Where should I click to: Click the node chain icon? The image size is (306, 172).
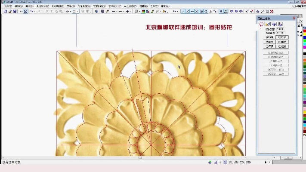[174, 11]
